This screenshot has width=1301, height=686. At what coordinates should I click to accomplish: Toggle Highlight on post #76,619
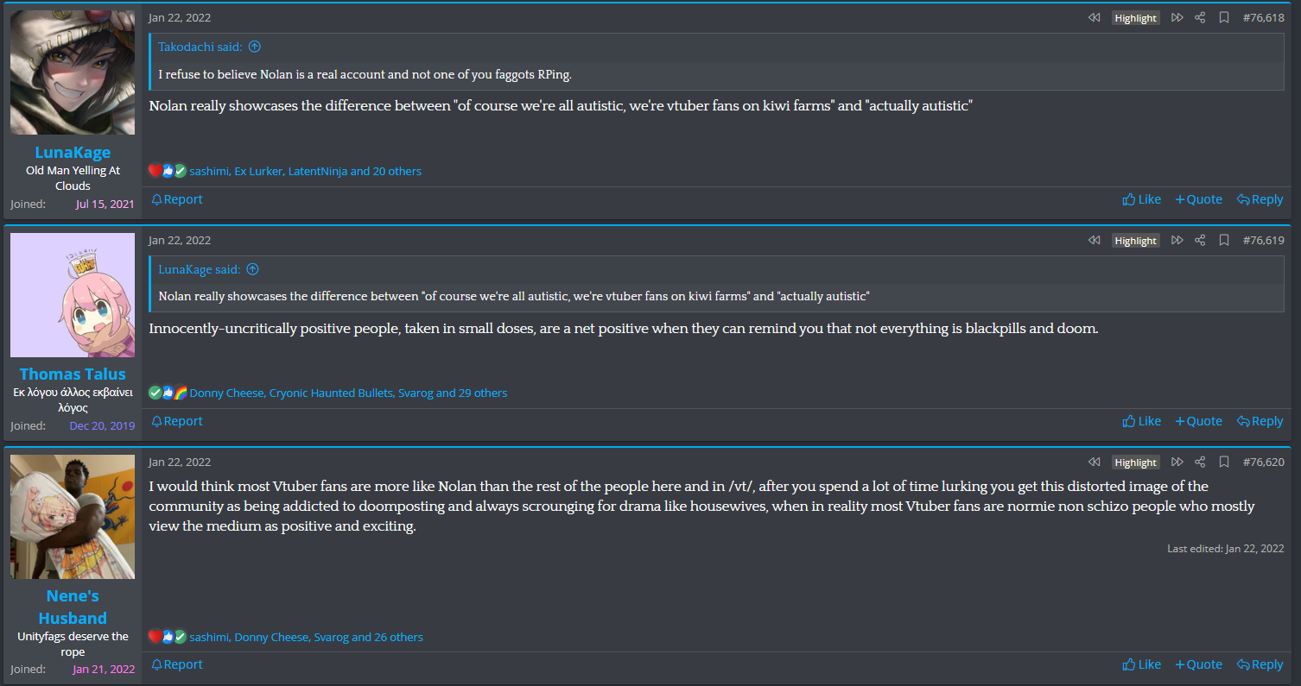tap(1135, 241)
